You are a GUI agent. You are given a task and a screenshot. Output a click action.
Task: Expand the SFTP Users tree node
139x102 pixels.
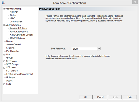(4, 61)
